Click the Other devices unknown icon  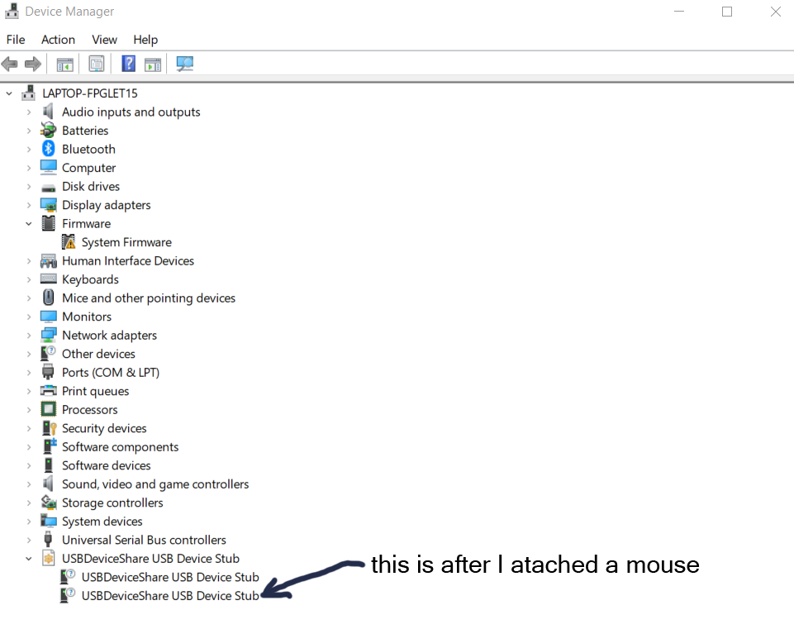click(x=48, y=353)
